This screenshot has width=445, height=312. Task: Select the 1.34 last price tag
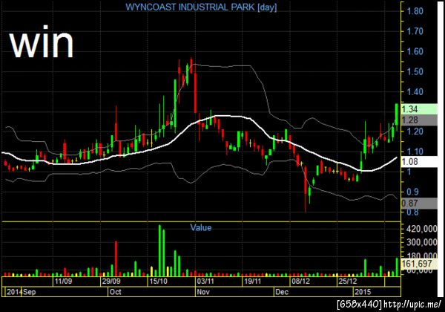tap(419, 109)
